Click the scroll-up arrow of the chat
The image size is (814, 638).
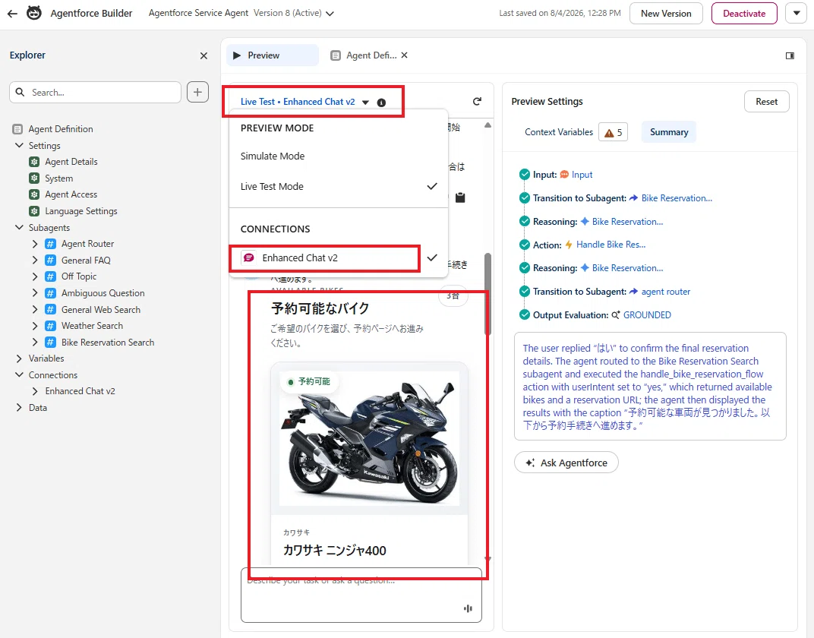tap(487, 125)
